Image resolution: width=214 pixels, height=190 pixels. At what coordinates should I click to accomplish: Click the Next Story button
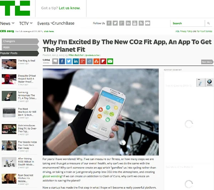click(x=207, y=62)
